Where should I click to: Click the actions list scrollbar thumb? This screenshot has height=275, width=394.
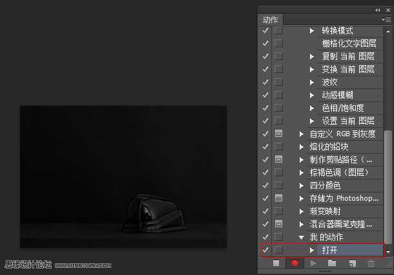point(388,187)
